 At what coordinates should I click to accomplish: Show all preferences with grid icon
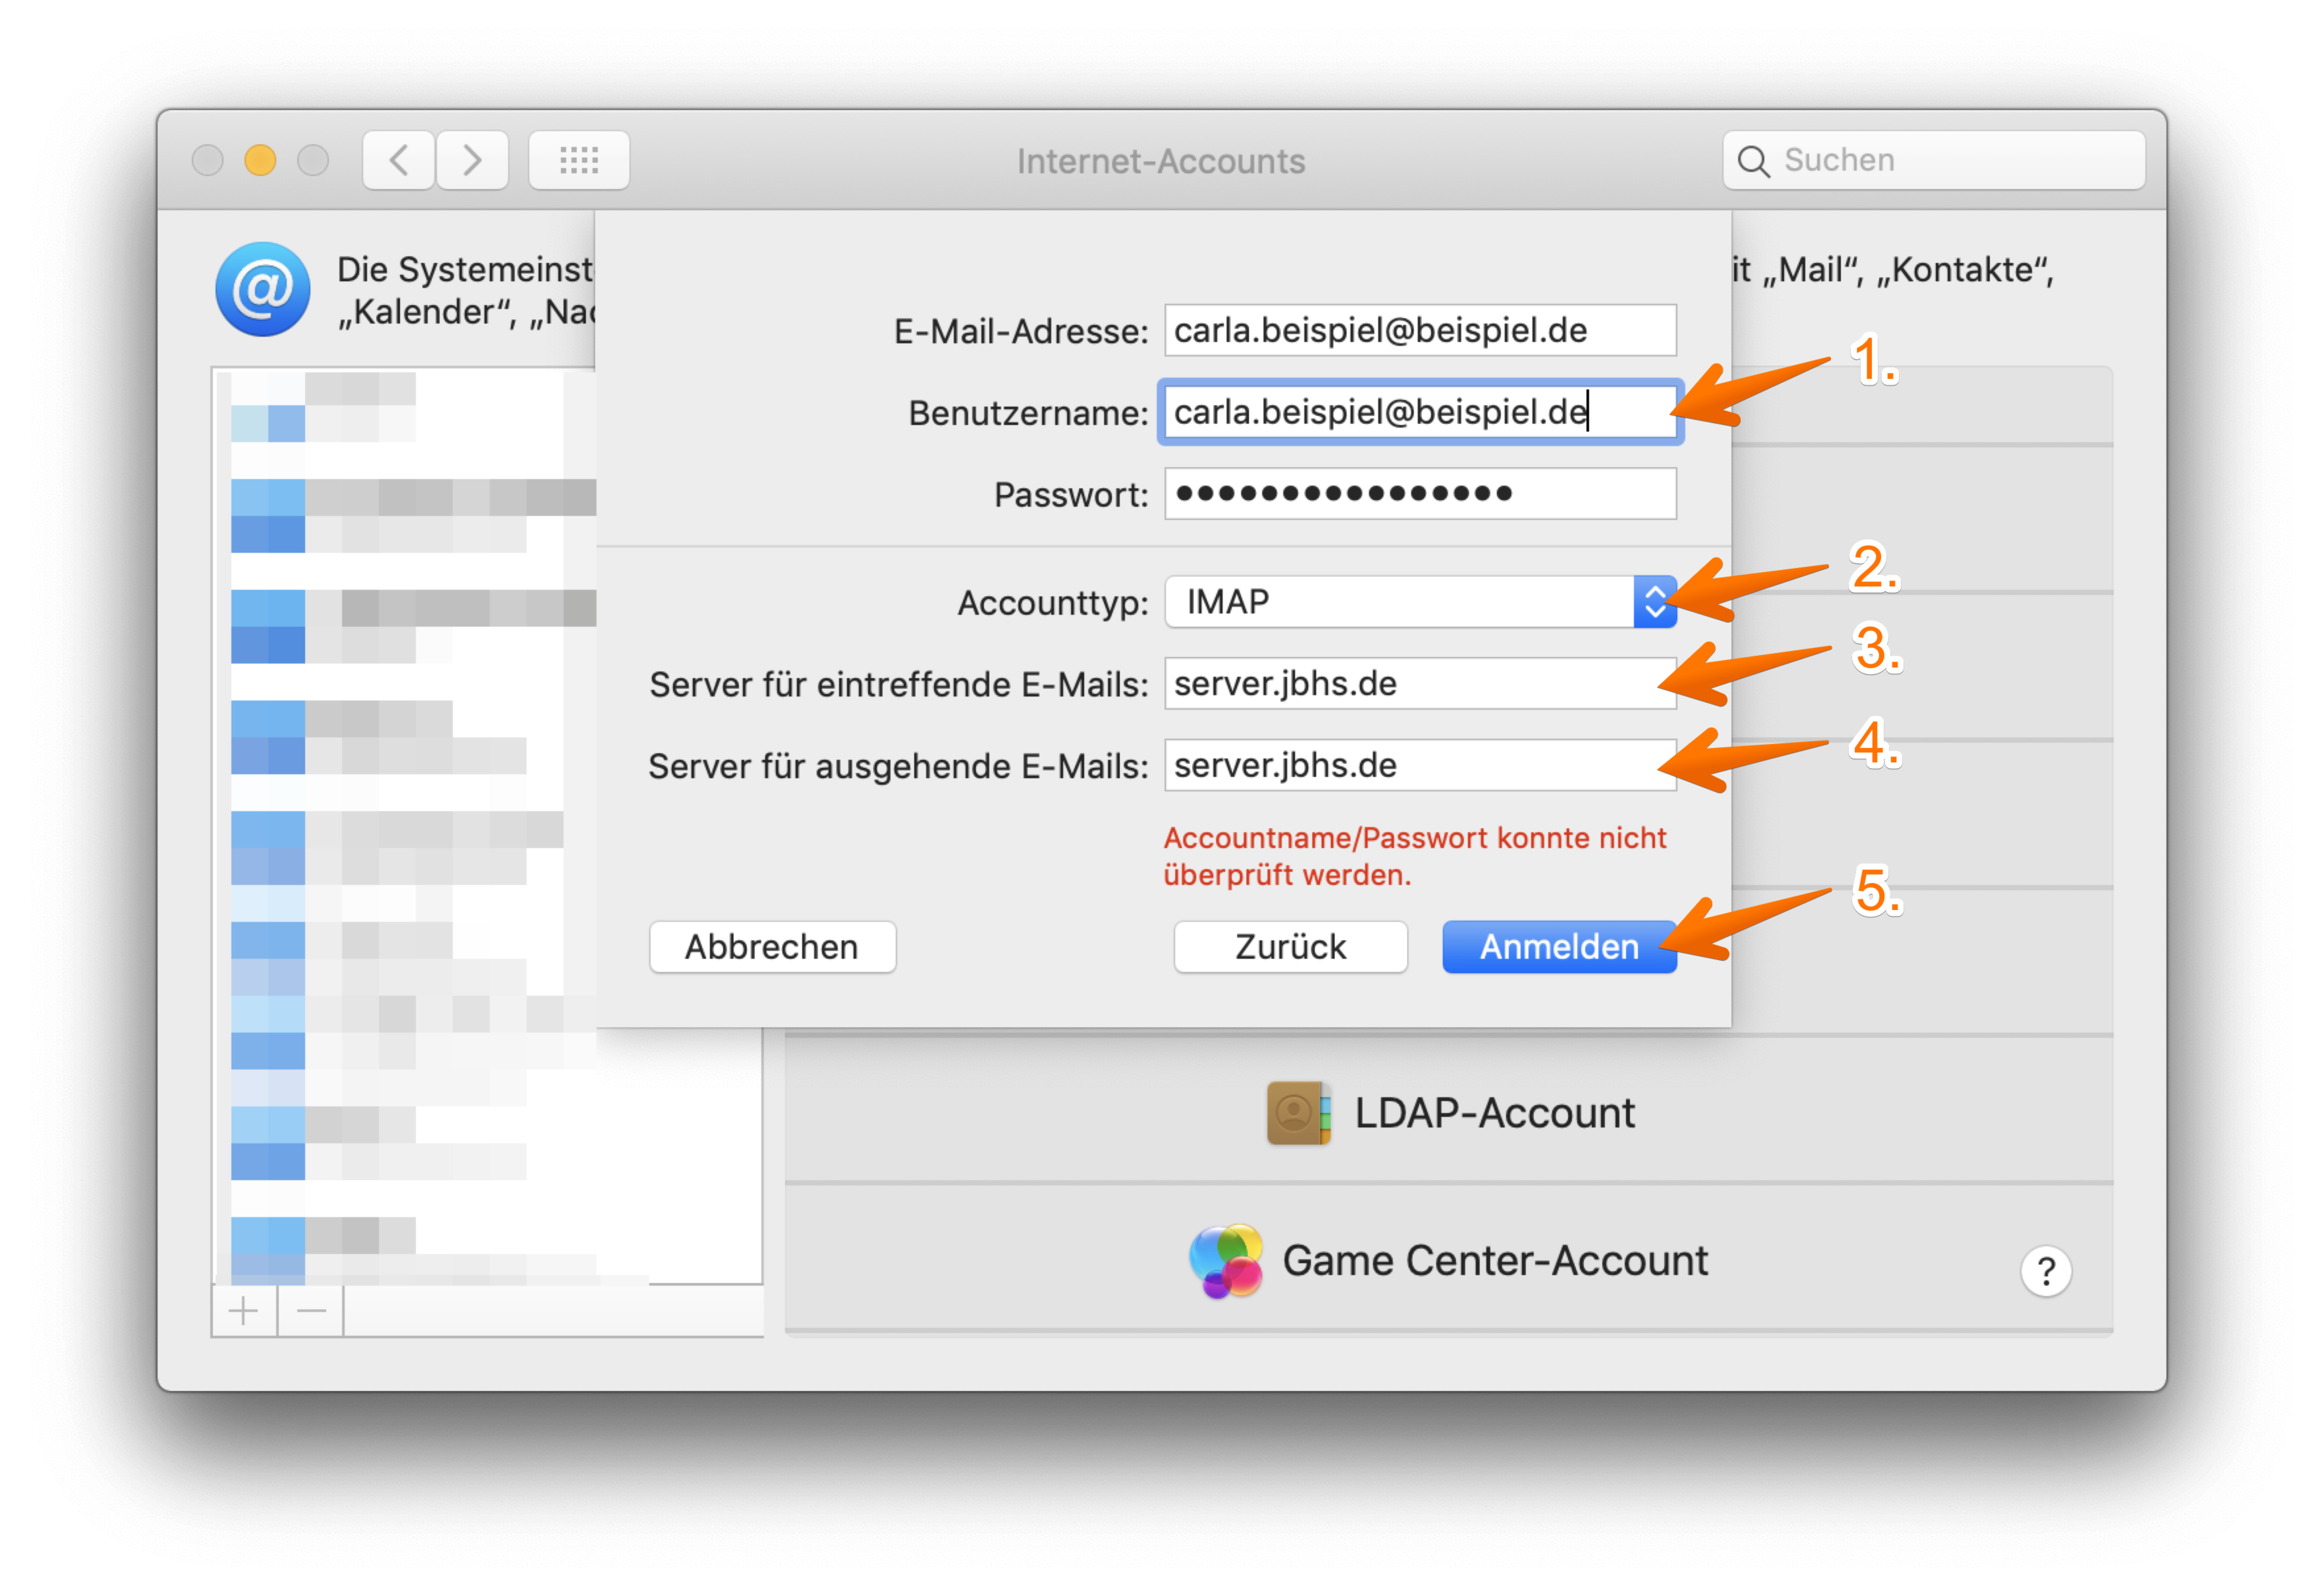[x=579, y=160]
